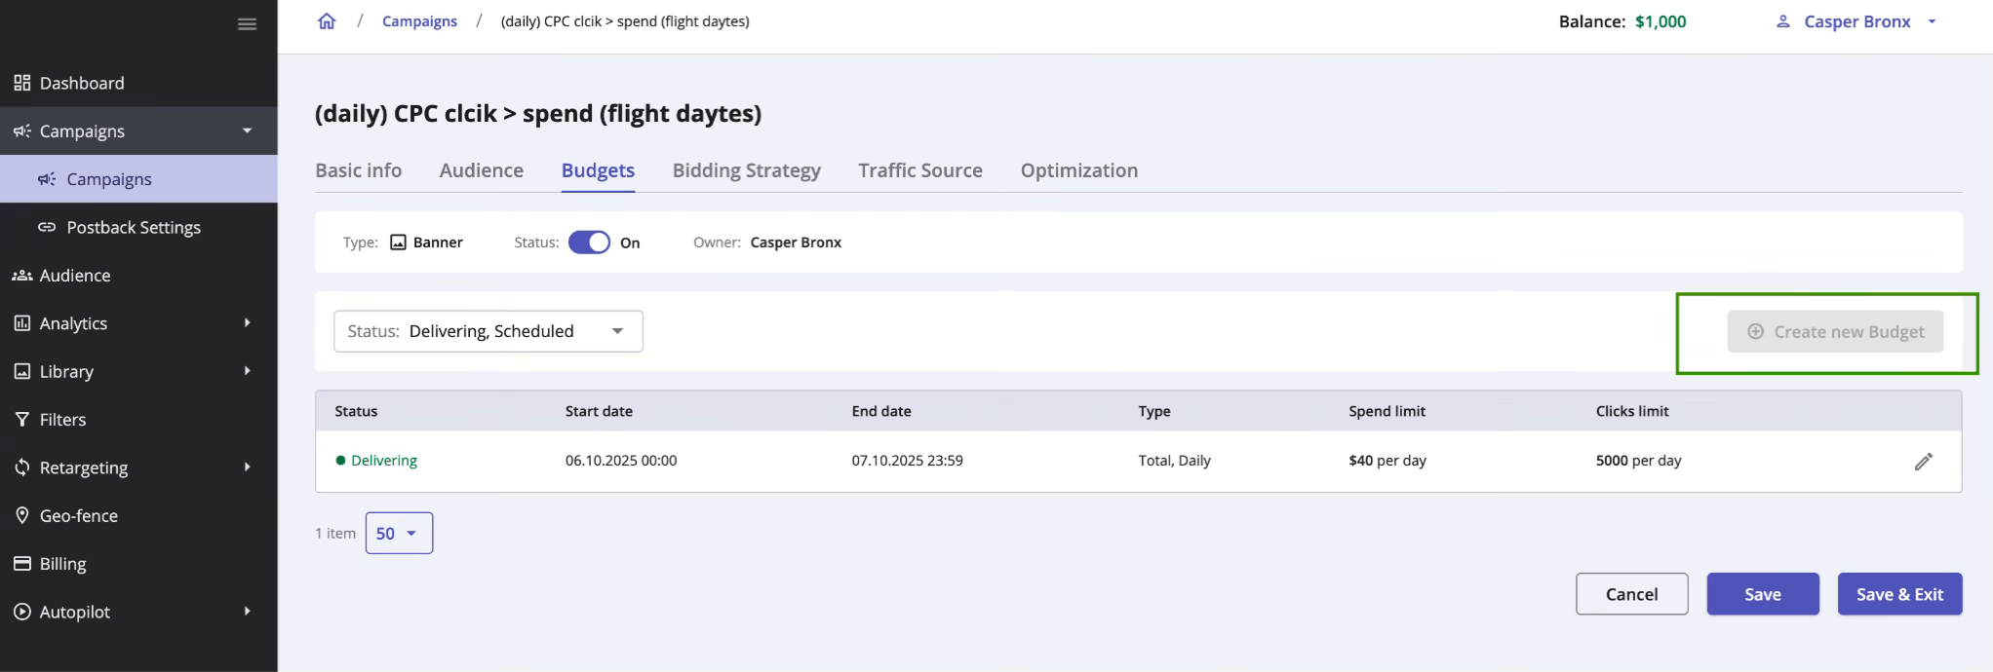
Task: Click the Campaigns breadcrumb link
Action: pos(419,21)
